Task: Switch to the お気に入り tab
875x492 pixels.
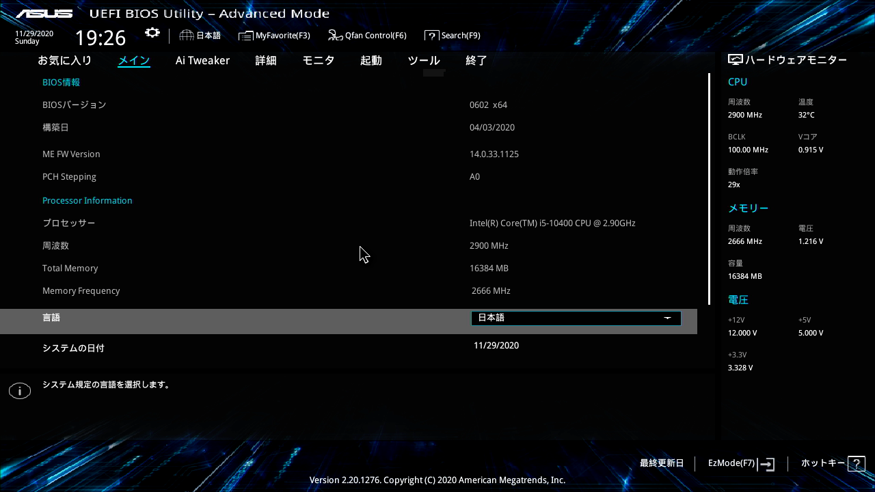Action: [x=64, y=60]
